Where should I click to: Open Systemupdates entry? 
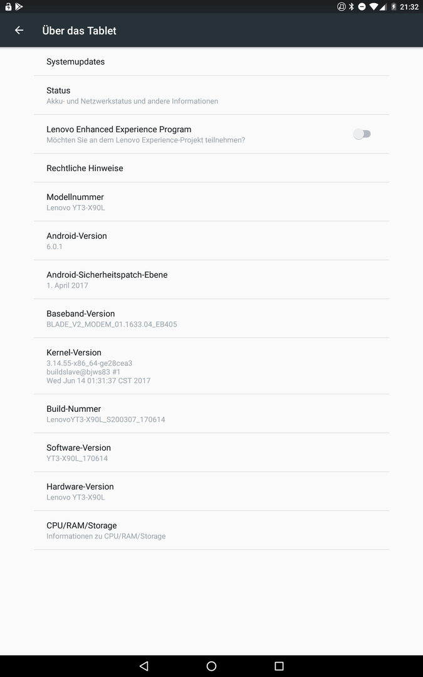click(212, 61)
